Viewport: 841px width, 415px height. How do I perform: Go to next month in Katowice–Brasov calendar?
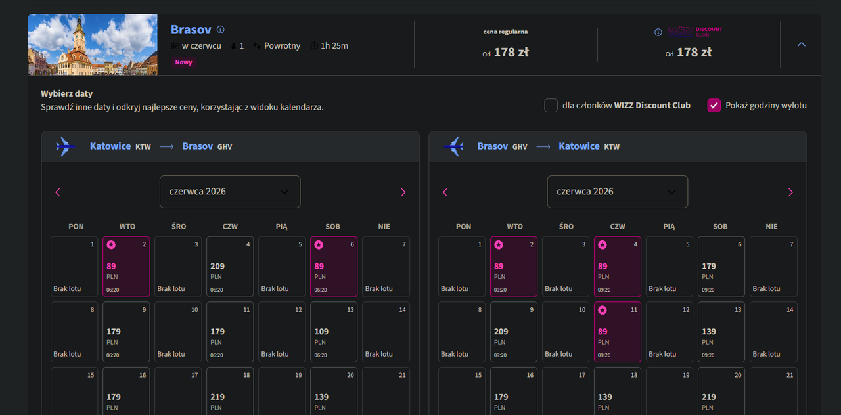click(403, 192)
